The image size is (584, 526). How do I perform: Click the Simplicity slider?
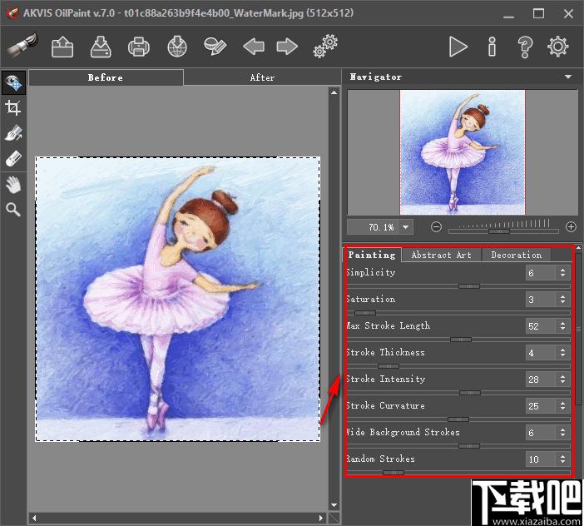coord(458,286)
